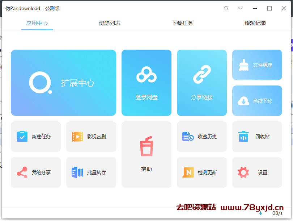Click the trash bin icon for 回收站

(x=243, y=137)
